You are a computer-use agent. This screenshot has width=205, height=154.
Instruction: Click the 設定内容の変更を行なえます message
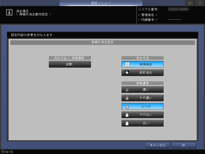[x=32, y=35]
